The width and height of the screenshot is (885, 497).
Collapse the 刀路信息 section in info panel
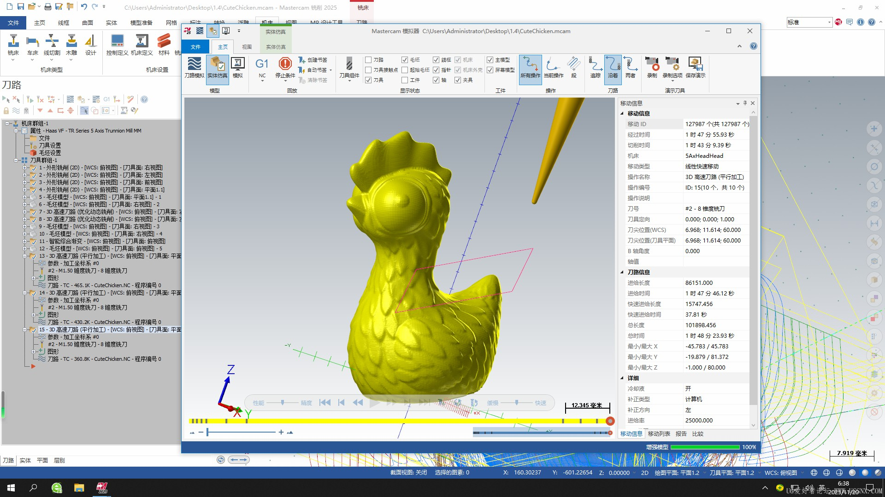tap(622, 272)
